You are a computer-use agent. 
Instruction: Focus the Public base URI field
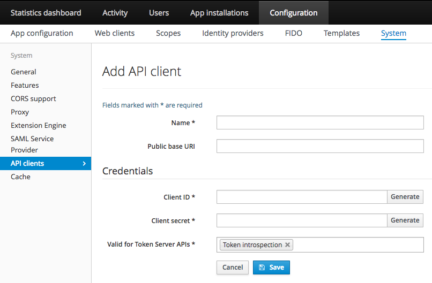pyautogui.click(x=320, y=146)
